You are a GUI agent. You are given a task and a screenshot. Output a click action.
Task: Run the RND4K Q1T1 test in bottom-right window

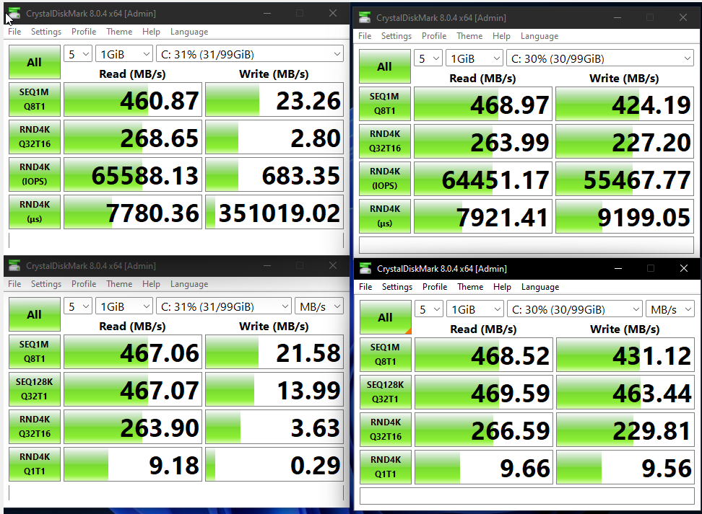point(386,467)
